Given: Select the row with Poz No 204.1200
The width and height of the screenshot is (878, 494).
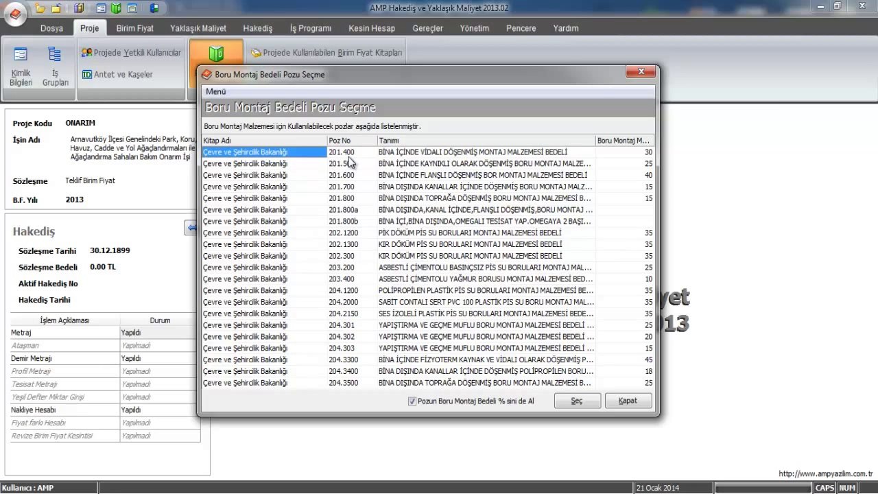Looking at the screenshot, I should 428,290.
